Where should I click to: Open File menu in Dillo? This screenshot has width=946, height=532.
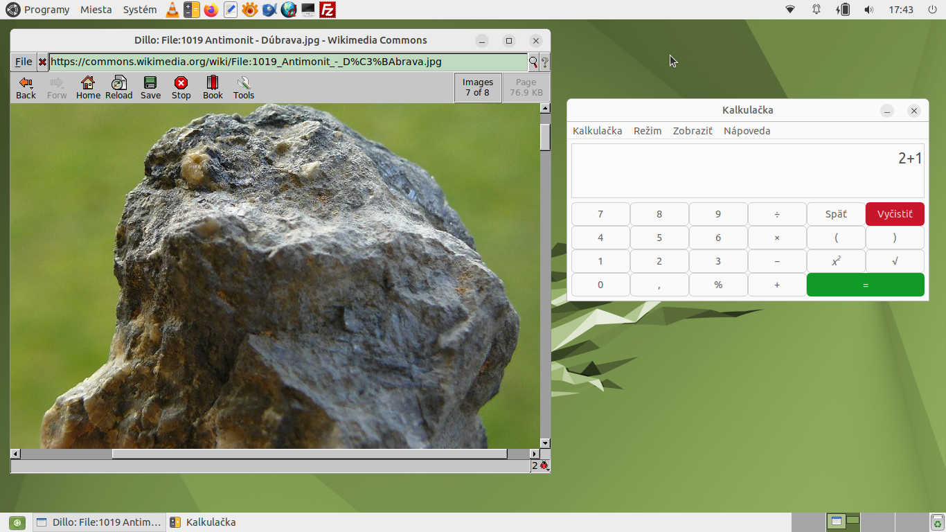pos(24,62)
